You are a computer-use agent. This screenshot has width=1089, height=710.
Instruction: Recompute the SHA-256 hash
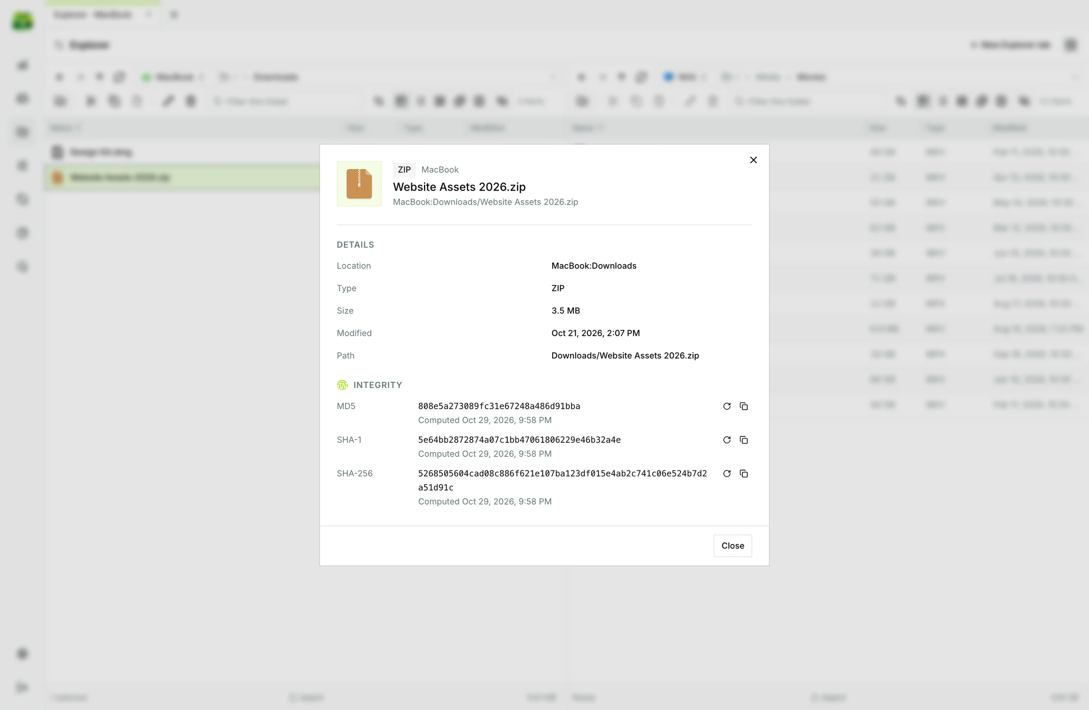tap(726, 474)
